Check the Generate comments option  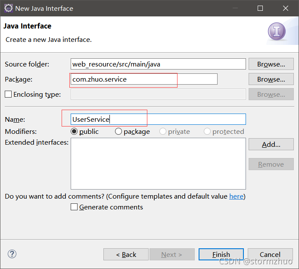coord(74,207)
